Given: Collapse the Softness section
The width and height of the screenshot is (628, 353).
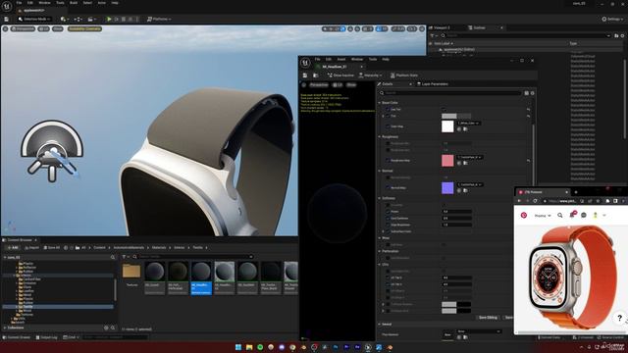Looking at the screenshot, I should pos(380,198).
